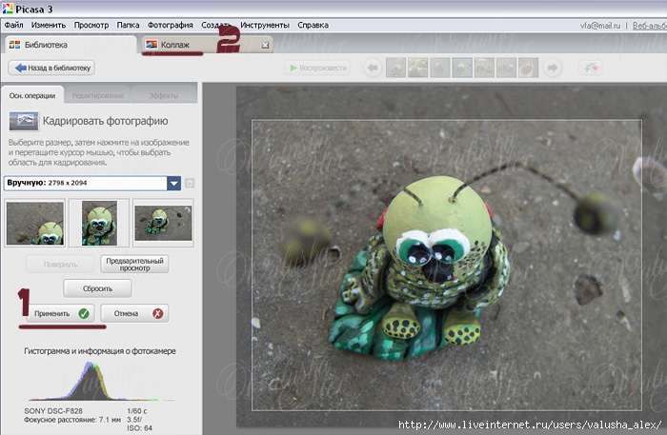Select the third filmstrip thumbnail
The height and width of the screenshot is (435, 667).
tap(440, 68)
